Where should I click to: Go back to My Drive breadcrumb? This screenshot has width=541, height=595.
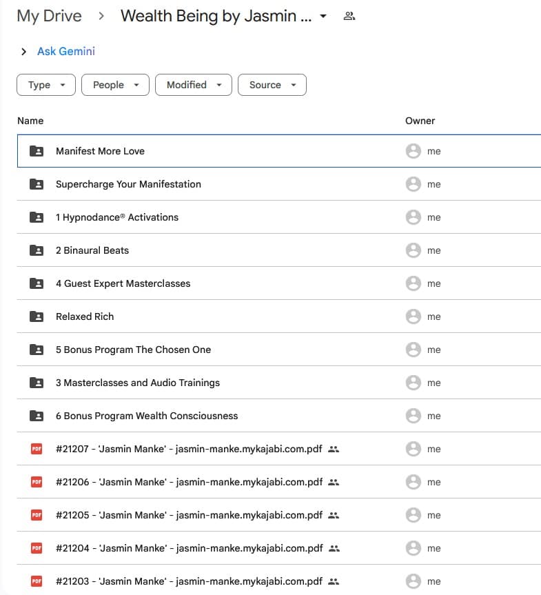tap(49, 17)
